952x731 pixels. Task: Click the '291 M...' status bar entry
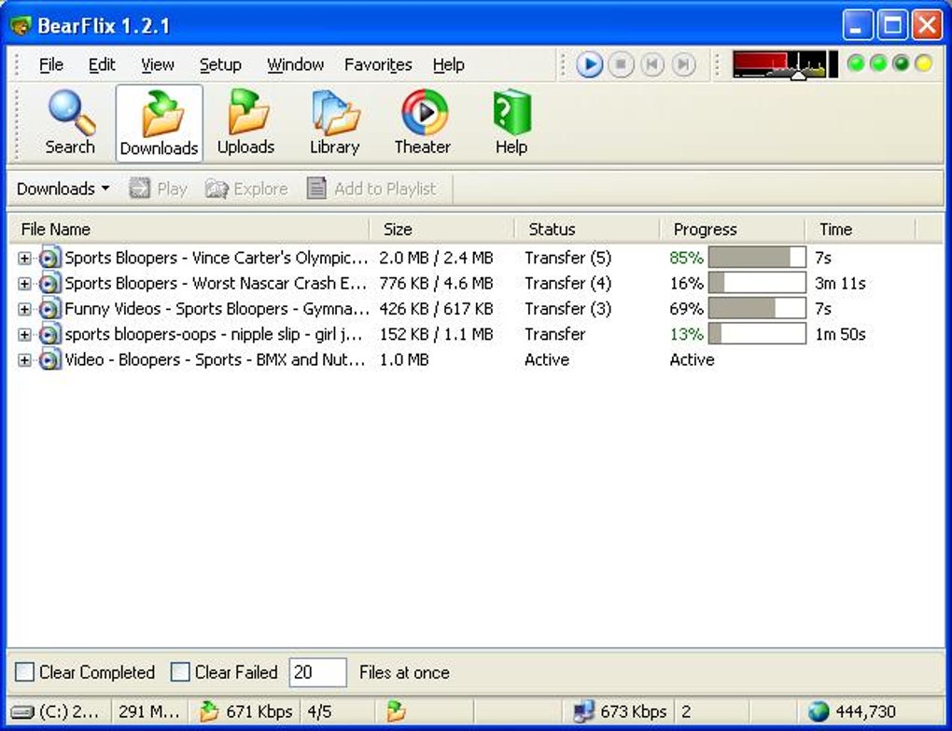click(x=148, y=711)
